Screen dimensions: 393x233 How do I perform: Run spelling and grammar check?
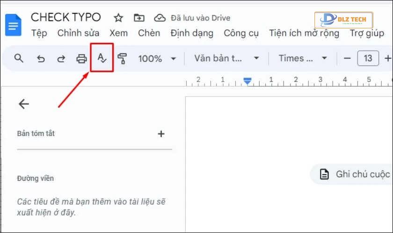[x=102, y=58]
